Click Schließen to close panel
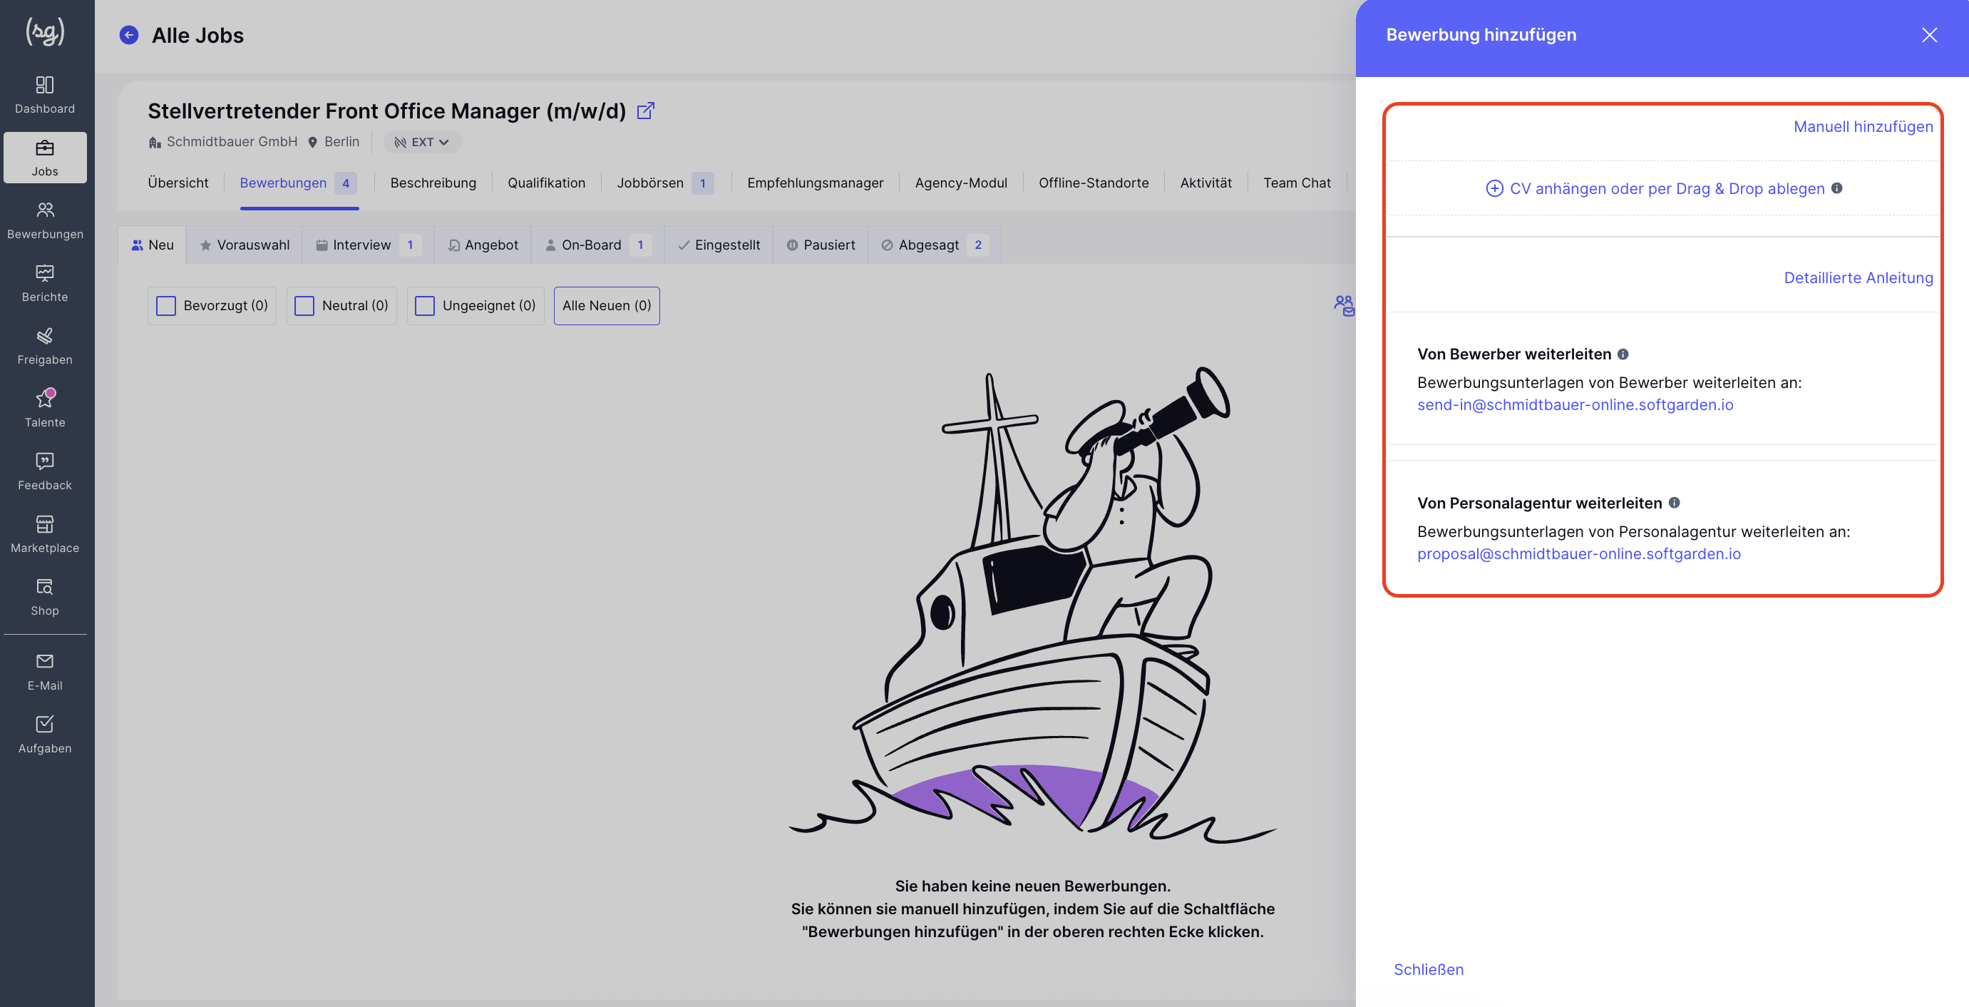Viewport: 1969px width, 1007px height. pyautogui.click(x=1429, y=969)
